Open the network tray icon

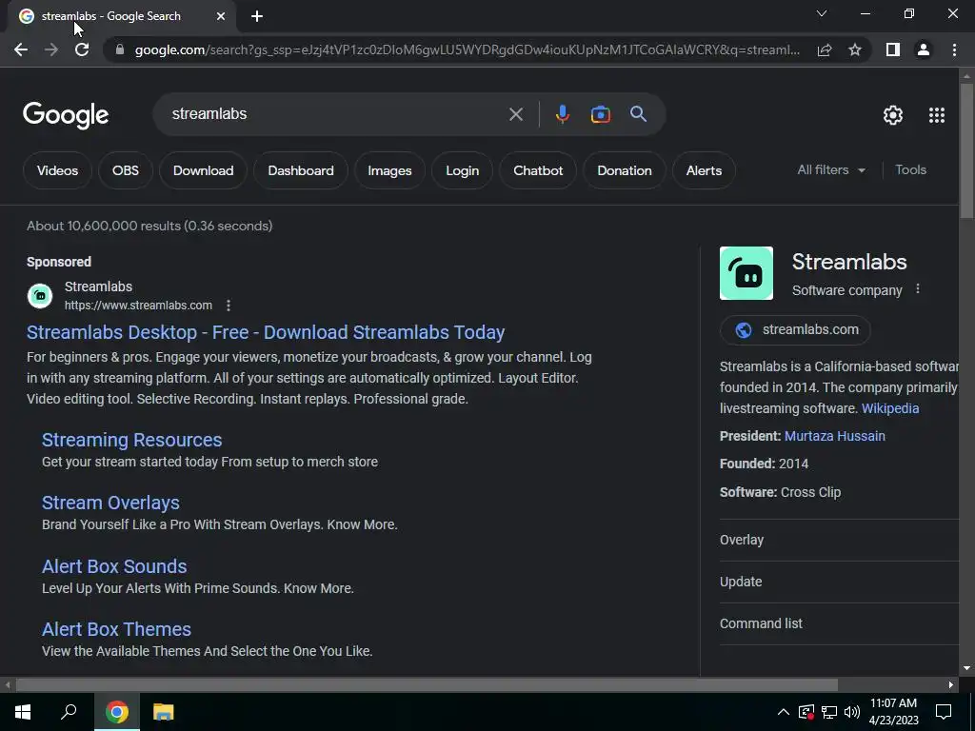829,712
